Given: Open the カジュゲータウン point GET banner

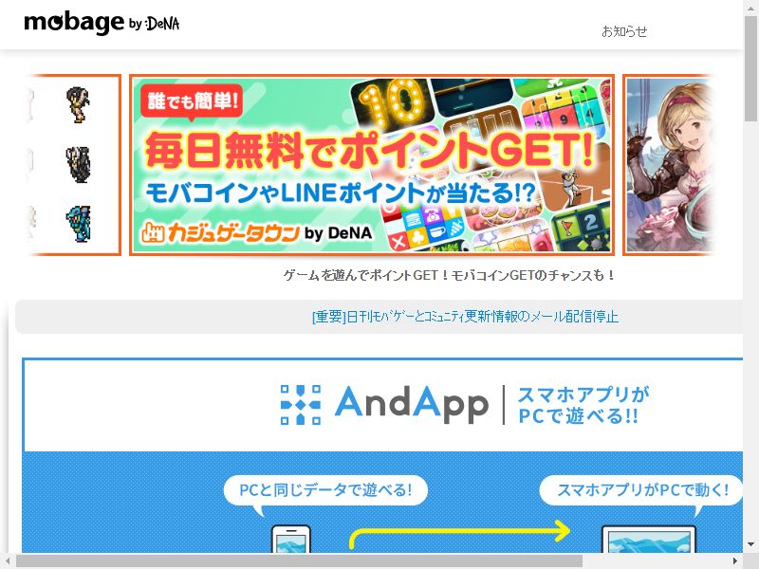Looking at the screenshot, I should coord(372,165).
